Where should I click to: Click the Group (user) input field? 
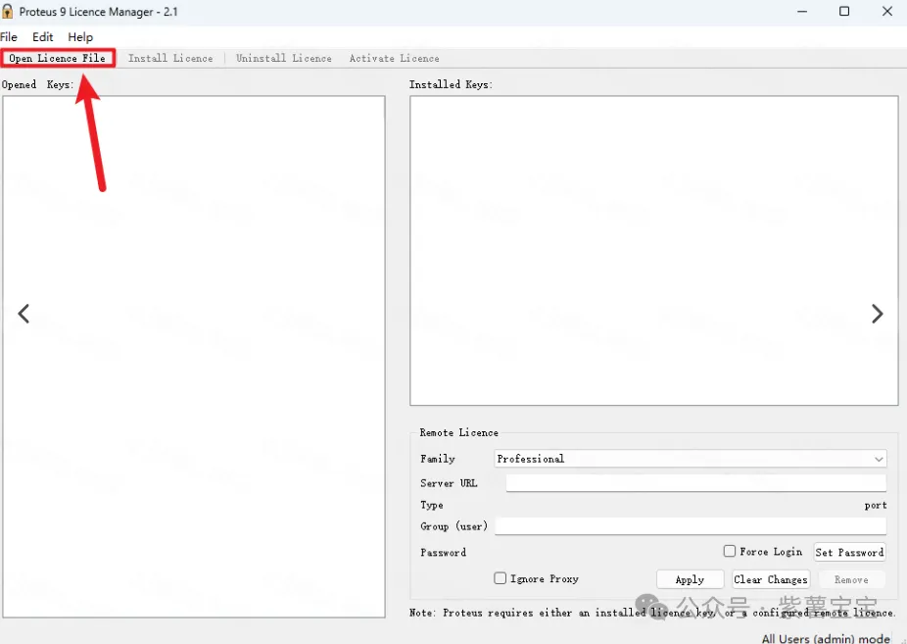tap(690, 526)
